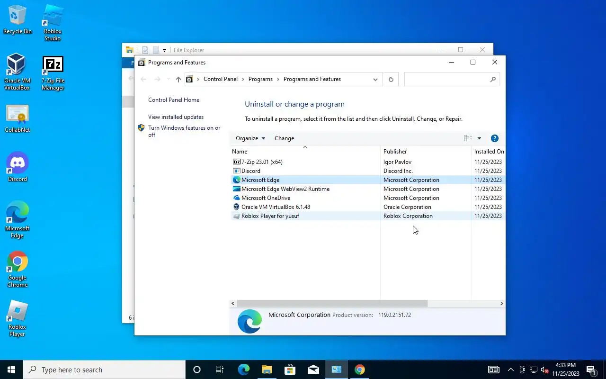
Task: Click the horizontal scrollbar thumb
Action: [x=332, y=303]
